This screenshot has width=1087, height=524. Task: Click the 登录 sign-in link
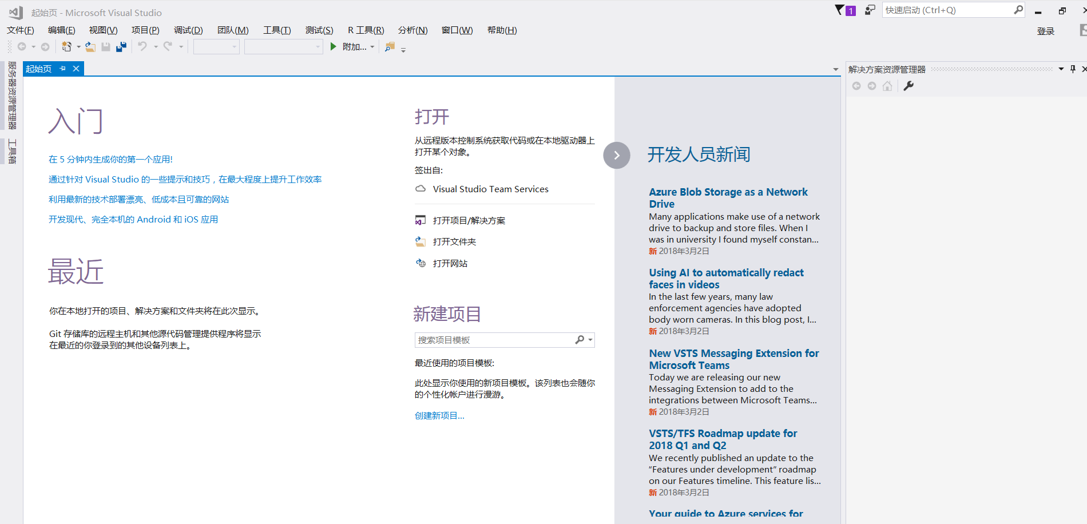coord(1045,31)
